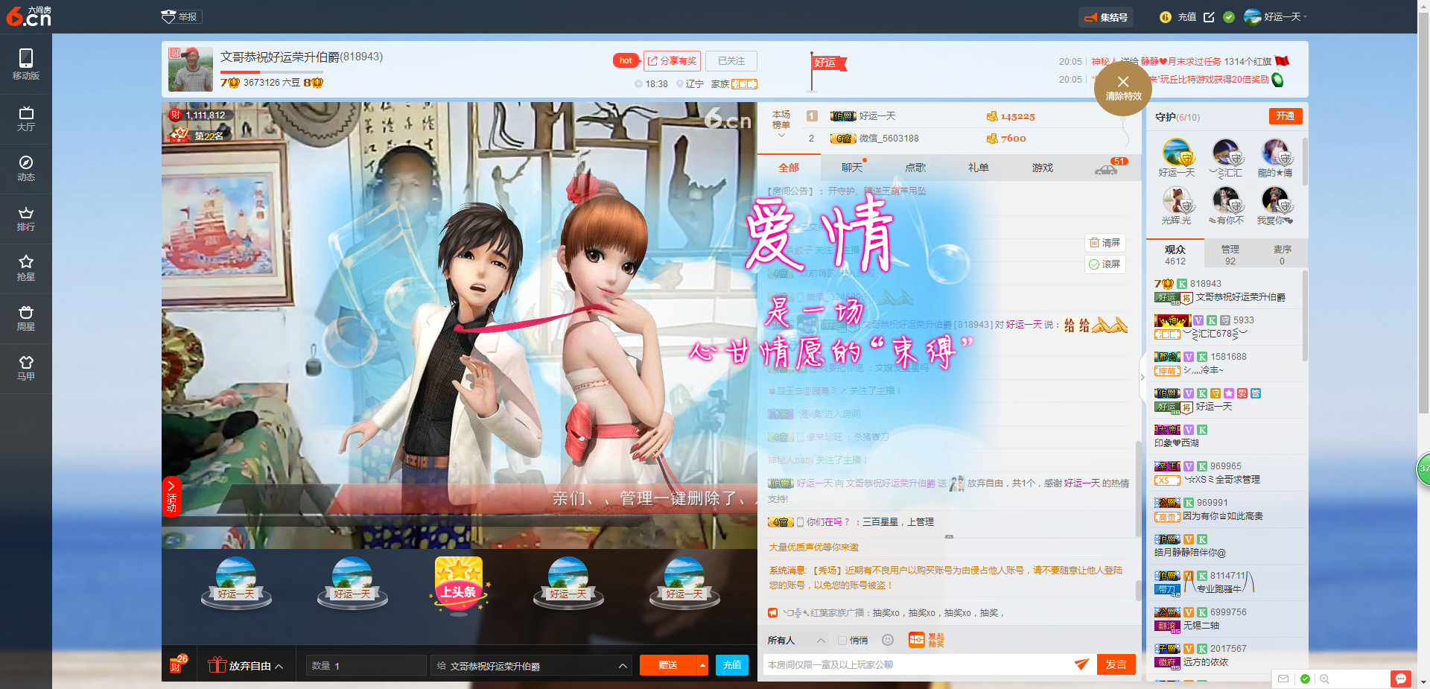The image size is (1430, 689).
Task: Open the emoji smiley picker
Action: point(888,640)
